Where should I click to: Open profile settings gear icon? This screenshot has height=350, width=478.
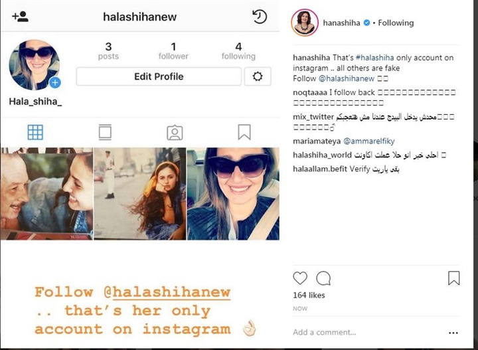pos(258,76)
